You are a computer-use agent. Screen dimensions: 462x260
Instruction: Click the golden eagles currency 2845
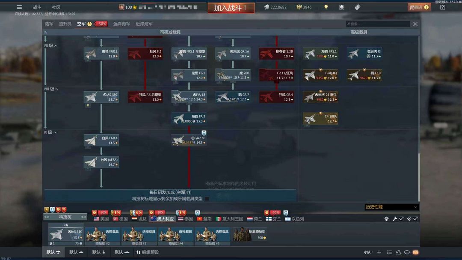[304, 7]
